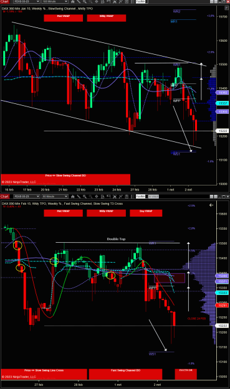This screenshot has width=230, height=389.
Task: Toggle W VWAP button in lower chart toolbar
Action: pyautogui.click(x=153, y=197)
